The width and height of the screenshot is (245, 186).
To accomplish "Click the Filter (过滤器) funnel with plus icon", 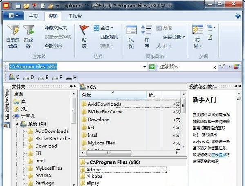I will (x=29, y=30).
